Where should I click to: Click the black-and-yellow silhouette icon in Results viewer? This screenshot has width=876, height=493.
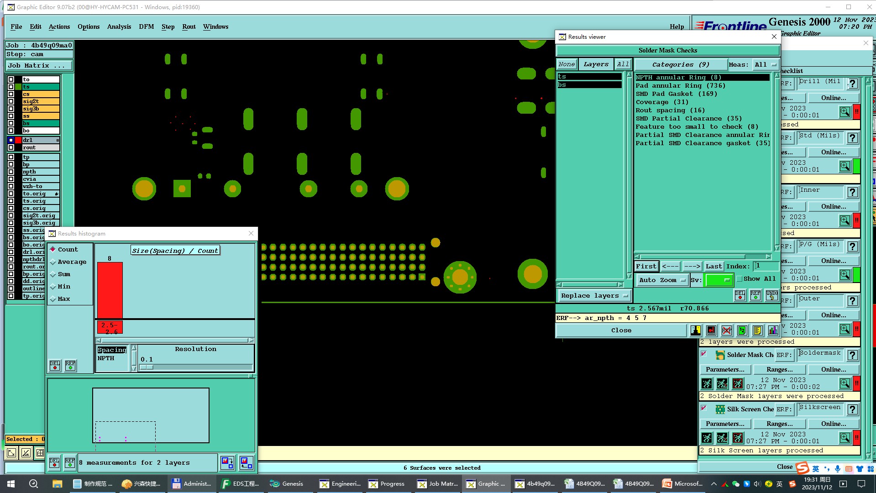click(695, 330)
